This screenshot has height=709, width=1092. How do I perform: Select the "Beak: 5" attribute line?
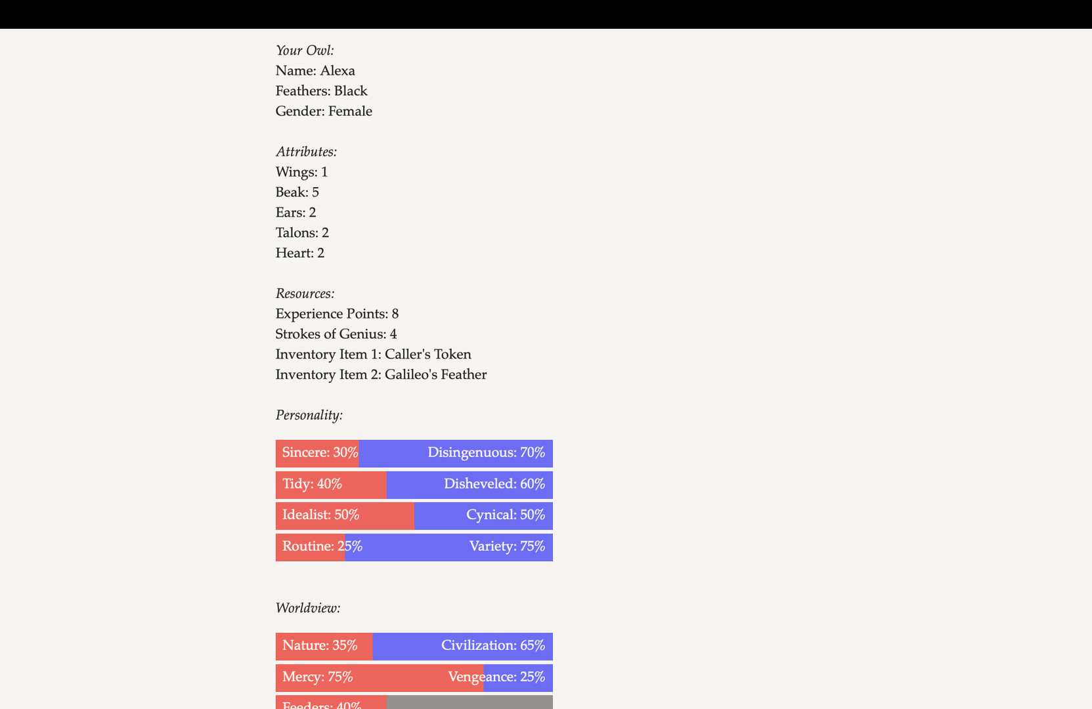pos(297,192)
